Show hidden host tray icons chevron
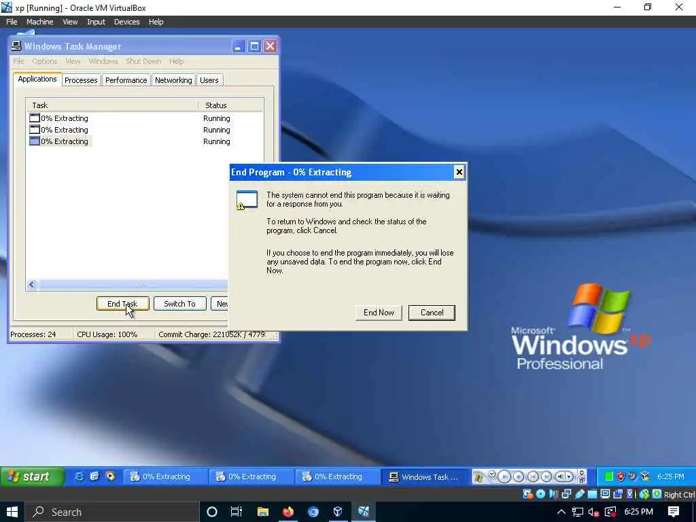Screen dimensions: 696x522 click(x=561, y=512)
